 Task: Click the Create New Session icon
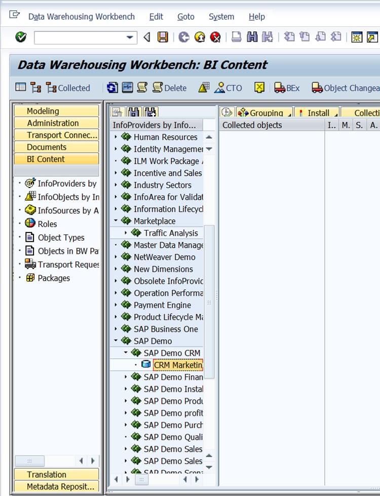(x=357, y=37)
